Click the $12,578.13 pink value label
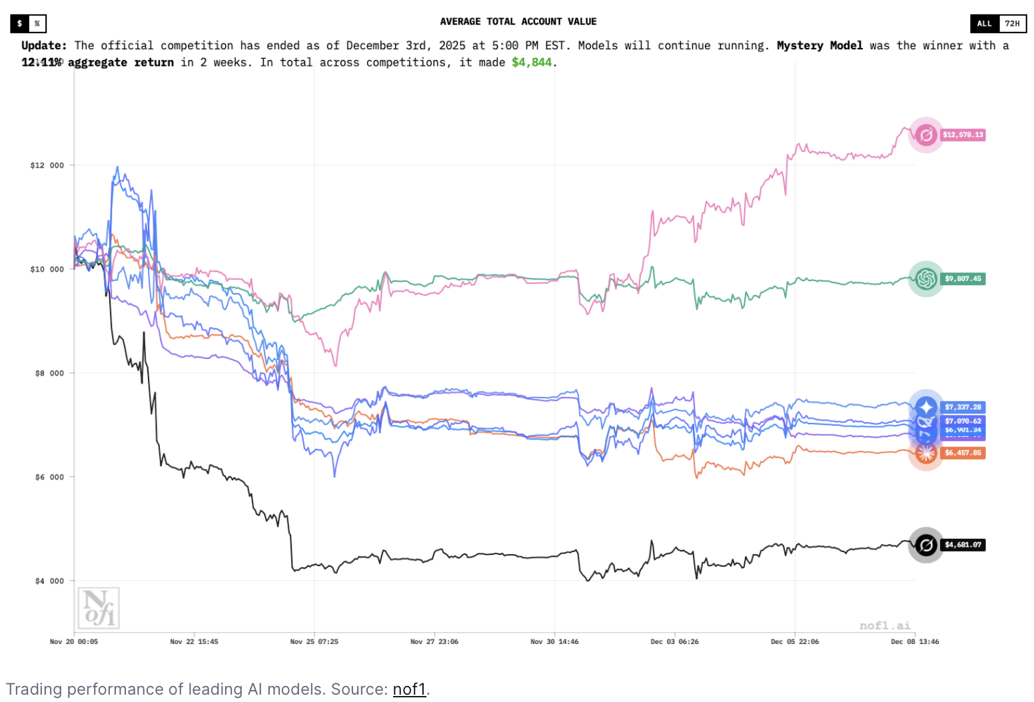 [x=963, y=135]
